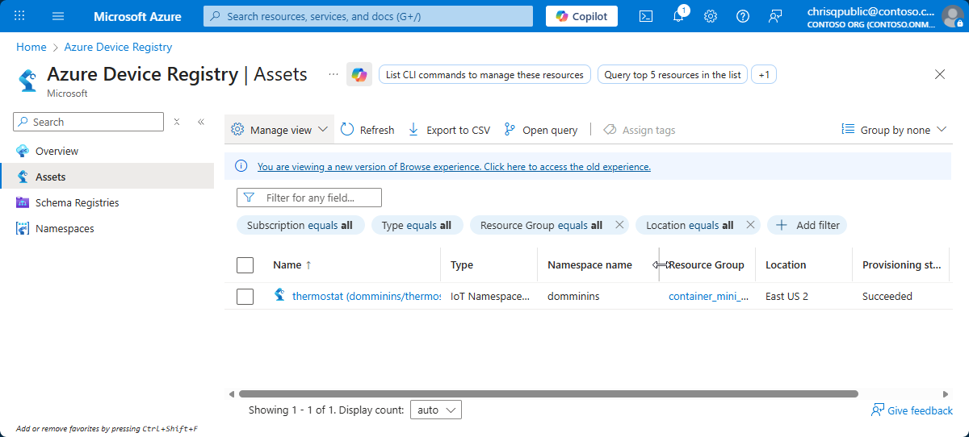Click Refresh in the toolbar

[367, 130]
